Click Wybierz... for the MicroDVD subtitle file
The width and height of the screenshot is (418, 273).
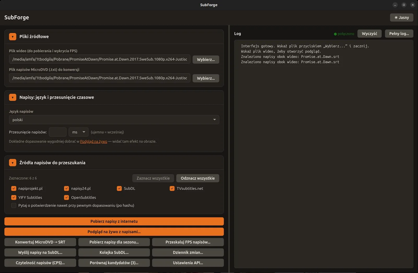[x=206, y=78]
